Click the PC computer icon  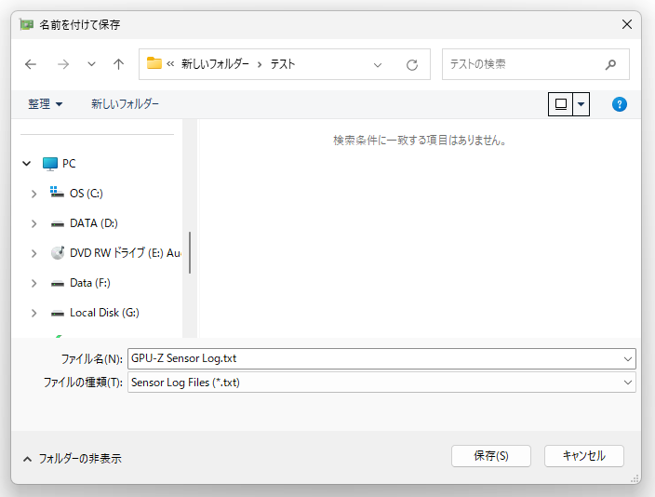coord(49,164)
